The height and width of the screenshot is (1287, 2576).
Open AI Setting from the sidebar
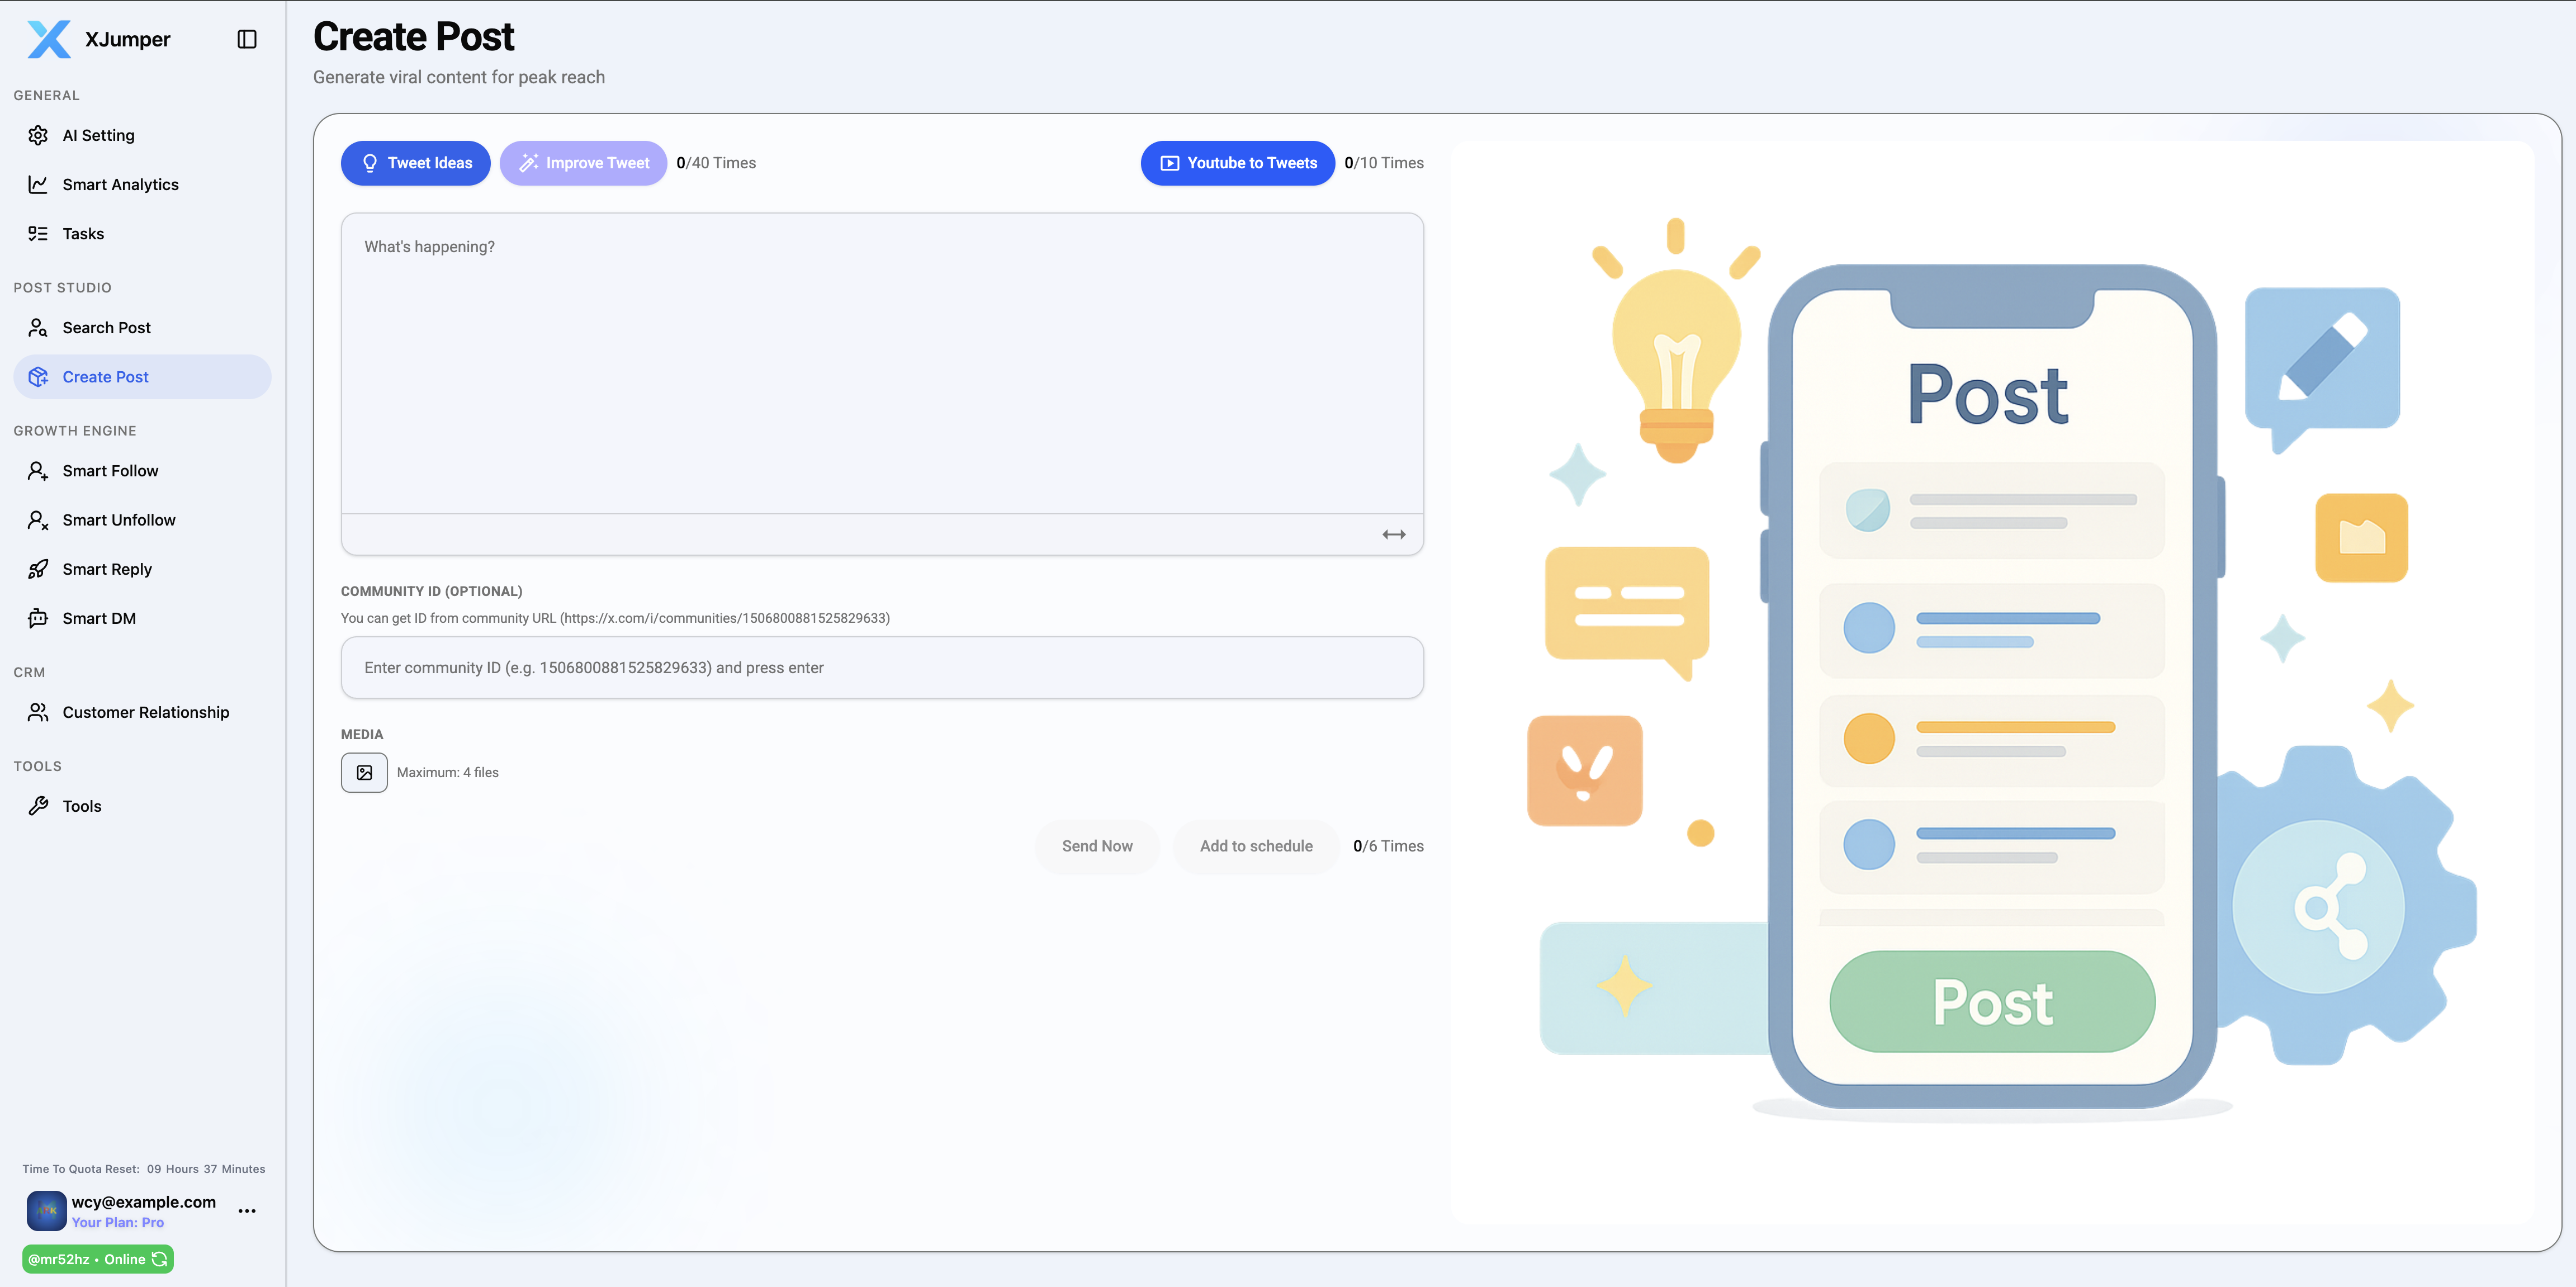tap(38, 135)
